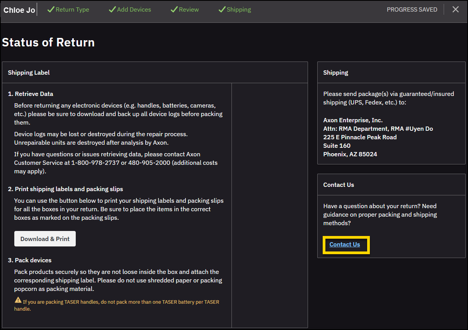Click the Shipping Label panel header
The image size is (468, 330).
coord(29,72)
